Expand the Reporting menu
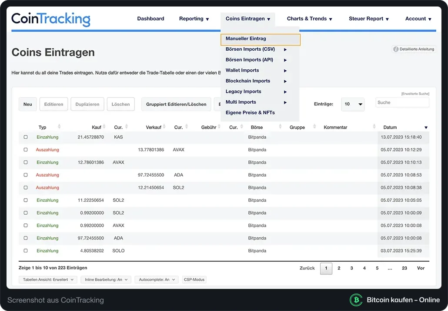Screen dimensions: 448x311 click(x=194, y=19)
